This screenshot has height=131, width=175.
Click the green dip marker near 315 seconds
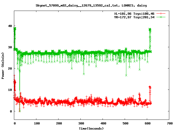click(84, 74)
